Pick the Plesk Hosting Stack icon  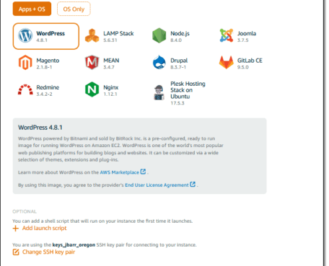pos(159,92)
